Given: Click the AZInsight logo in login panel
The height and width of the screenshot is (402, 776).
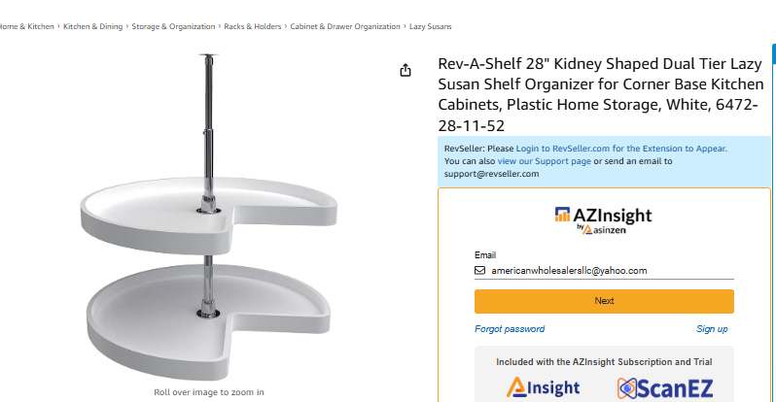Looking at the screenshot, I should click(x=603, y=216).
